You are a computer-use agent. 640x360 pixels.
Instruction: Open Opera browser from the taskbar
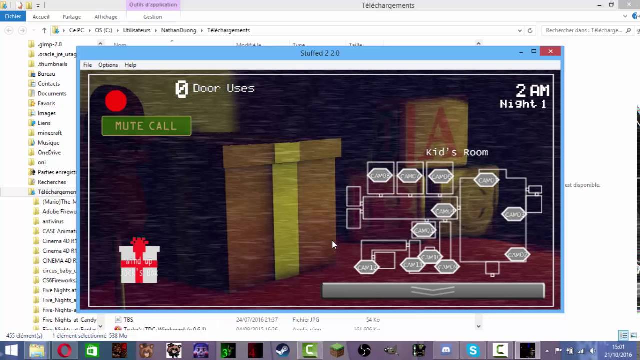click(x=64, y=350)
